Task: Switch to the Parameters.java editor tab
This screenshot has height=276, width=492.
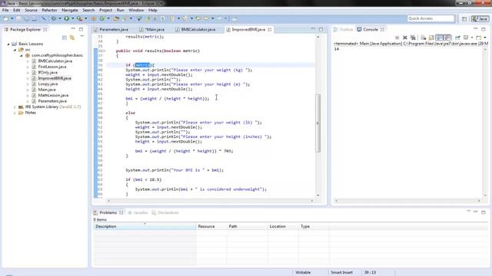Action: pos(114,29)
